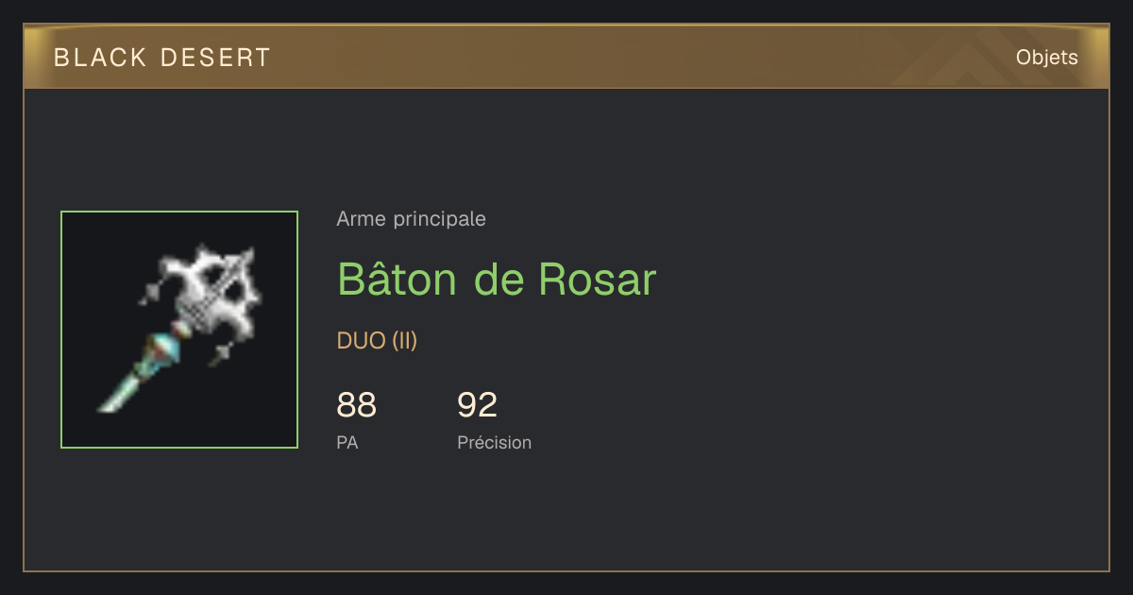
Task: Click the blue gem on the staff shaft
Action: [x=164, y=344]
